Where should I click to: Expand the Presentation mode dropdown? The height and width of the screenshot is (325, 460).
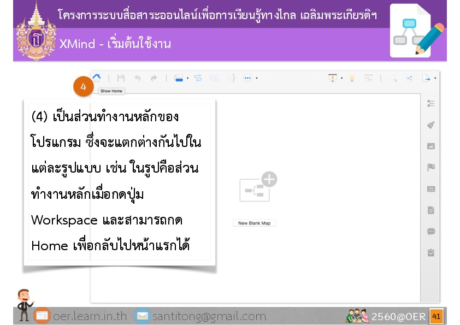[341, 78]
